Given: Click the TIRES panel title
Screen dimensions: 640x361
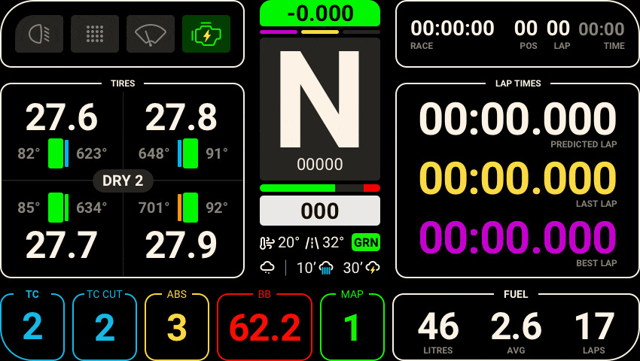Looking at the screenshot, I should (x=123, y=83).
